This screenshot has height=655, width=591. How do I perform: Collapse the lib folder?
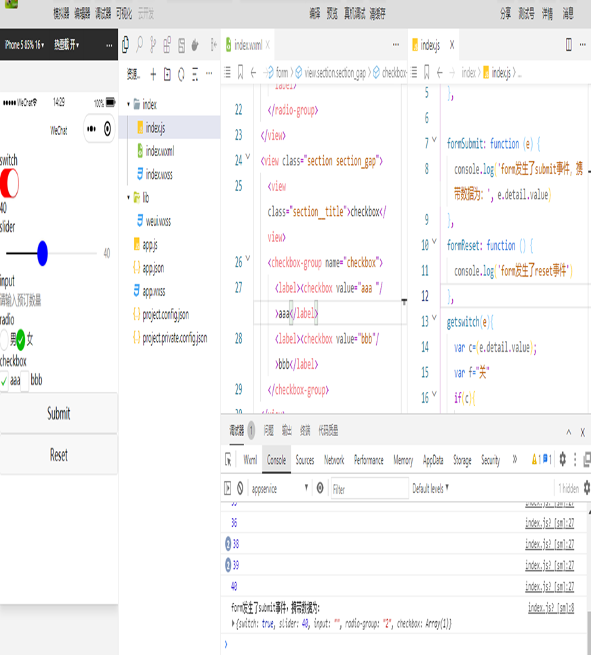[129, 197]
